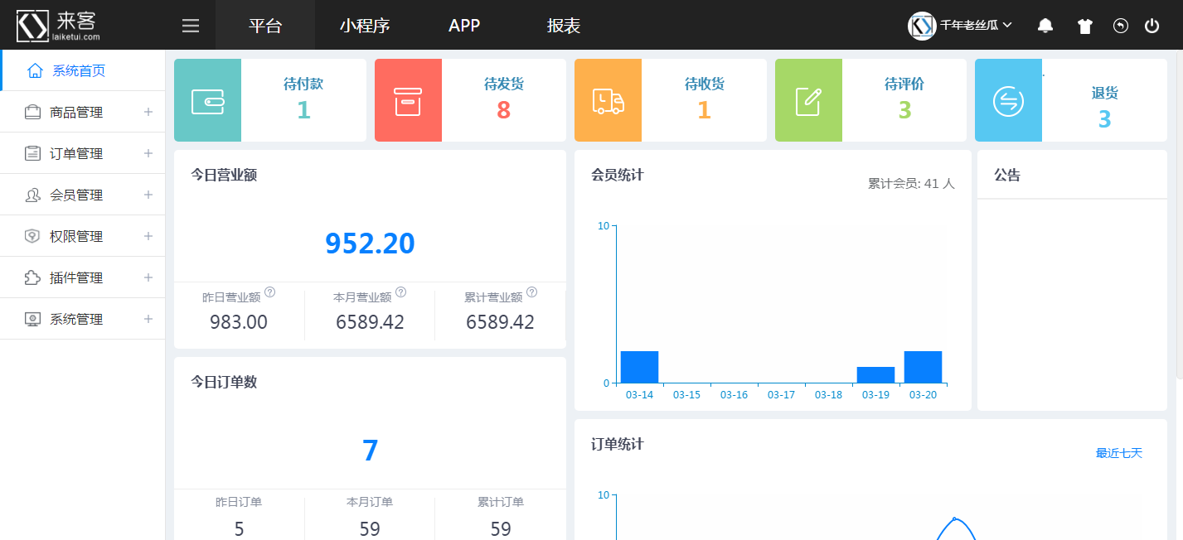Click the circular back arrow icon in header
Image resolution: width=1183 pixels, height=540 pixels.
[x=1120, y=26]
